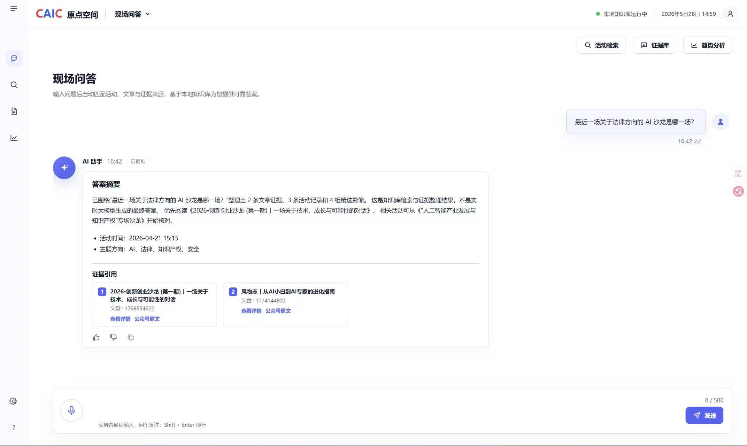Dislike the answer with thumbs down
The width and height of the screenshot is (747, 446).
[x=114, y=337]
